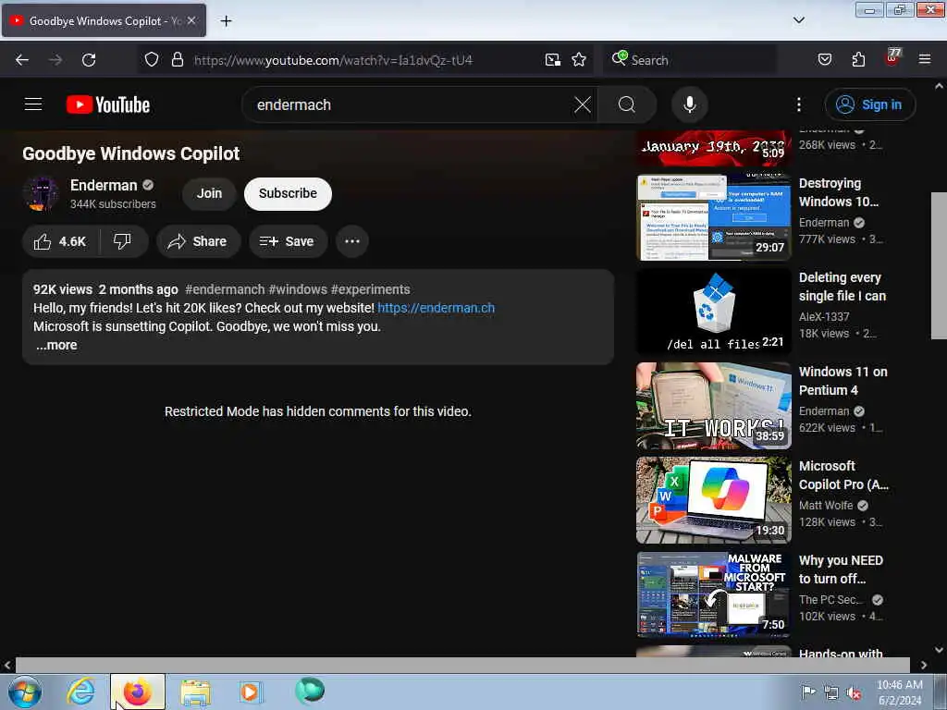
Task: Run the YouTube search magnifier button
Action: (x=627, y=104)
